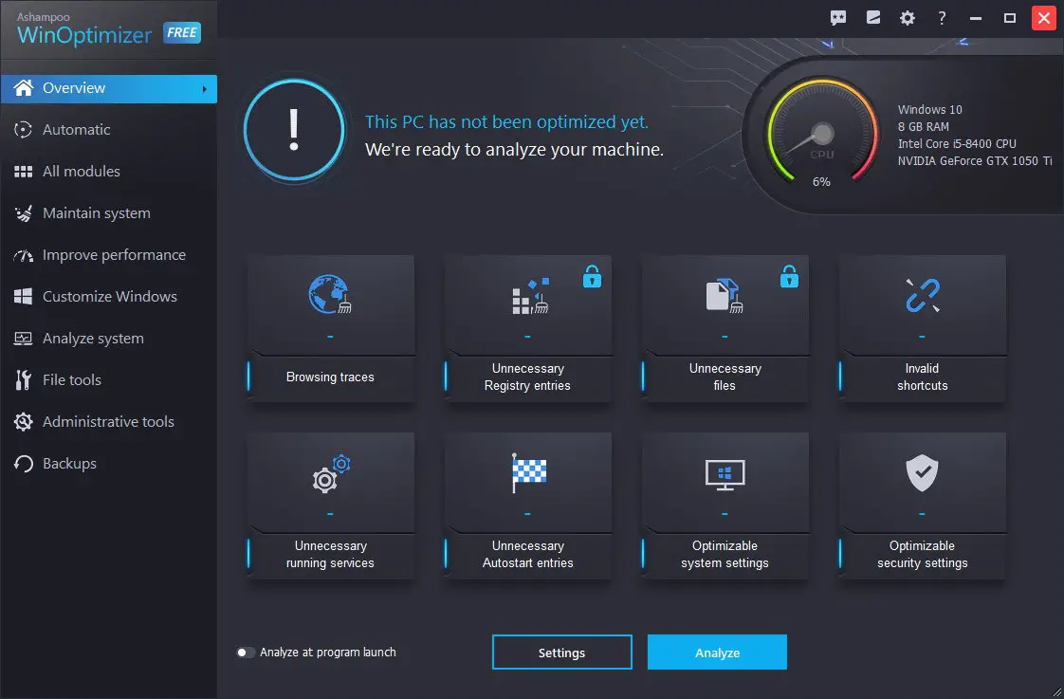Open the Invalid shortcuts module
Screen dimensions: 1064x699
click(x=921, y=327)
